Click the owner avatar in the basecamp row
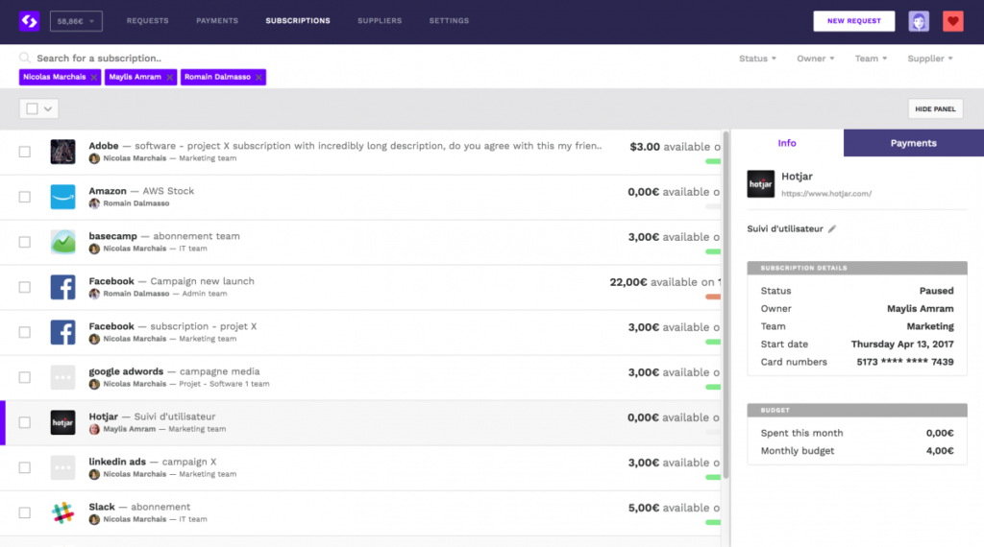The width and height of the screenshot is (984, 547). (x=94, y=249)
